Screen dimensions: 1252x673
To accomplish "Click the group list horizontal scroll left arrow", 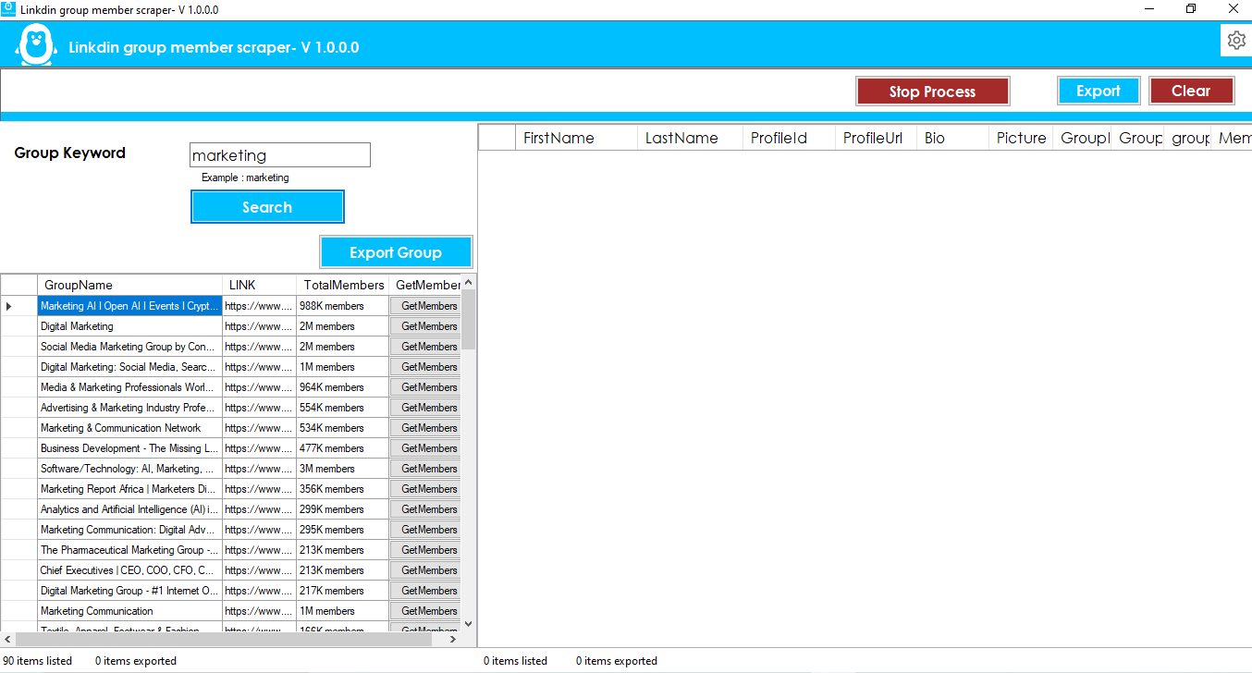I will click(7, 639).
